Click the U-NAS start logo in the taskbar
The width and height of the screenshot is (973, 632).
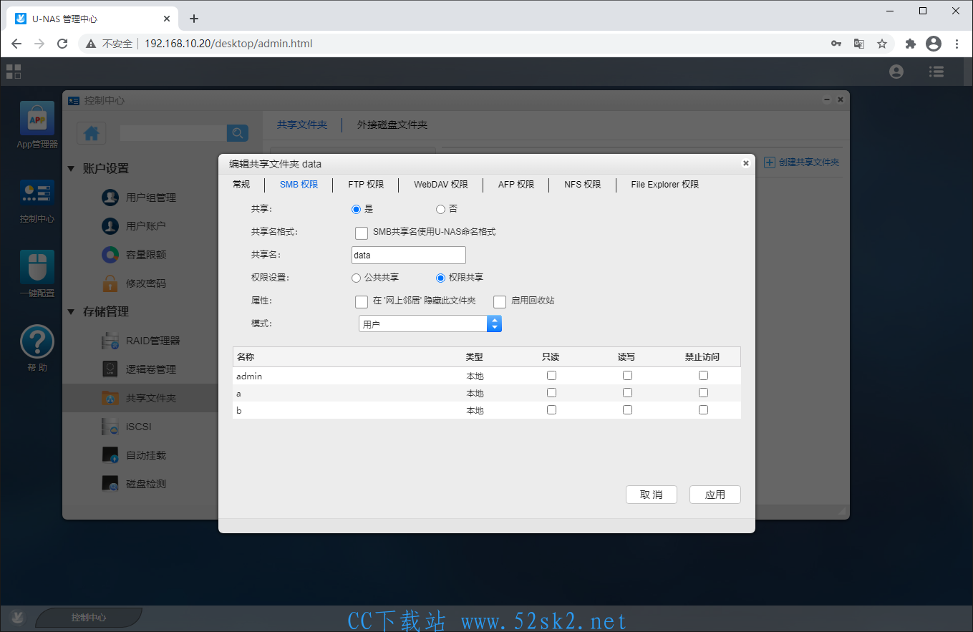(x=18, y=616)
